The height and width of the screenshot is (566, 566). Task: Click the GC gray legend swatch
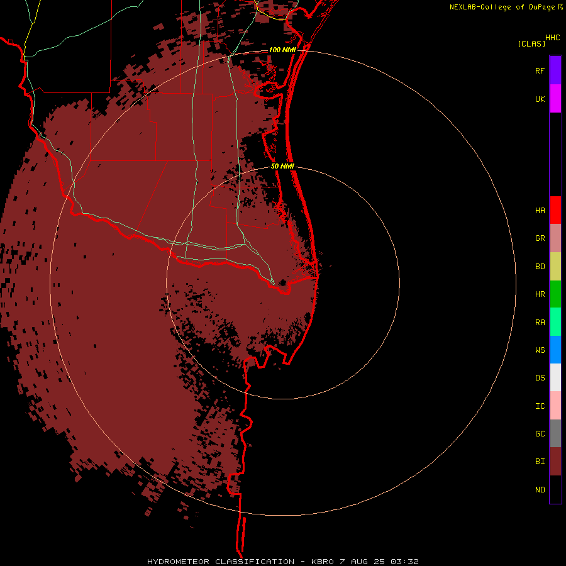pos(555,433)
